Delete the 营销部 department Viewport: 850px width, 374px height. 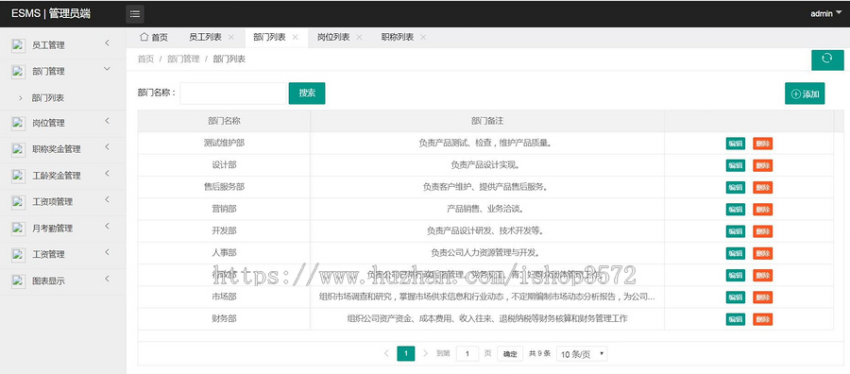[x=763, y=210]
